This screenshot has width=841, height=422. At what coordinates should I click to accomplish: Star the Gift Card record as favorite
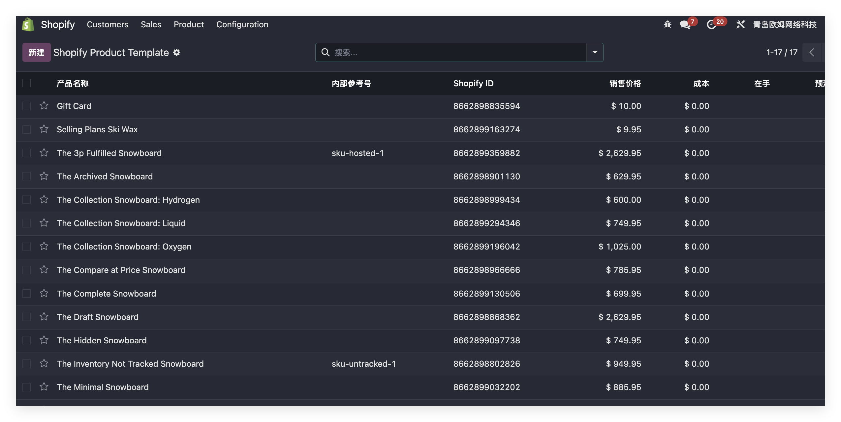pos(44,106)
